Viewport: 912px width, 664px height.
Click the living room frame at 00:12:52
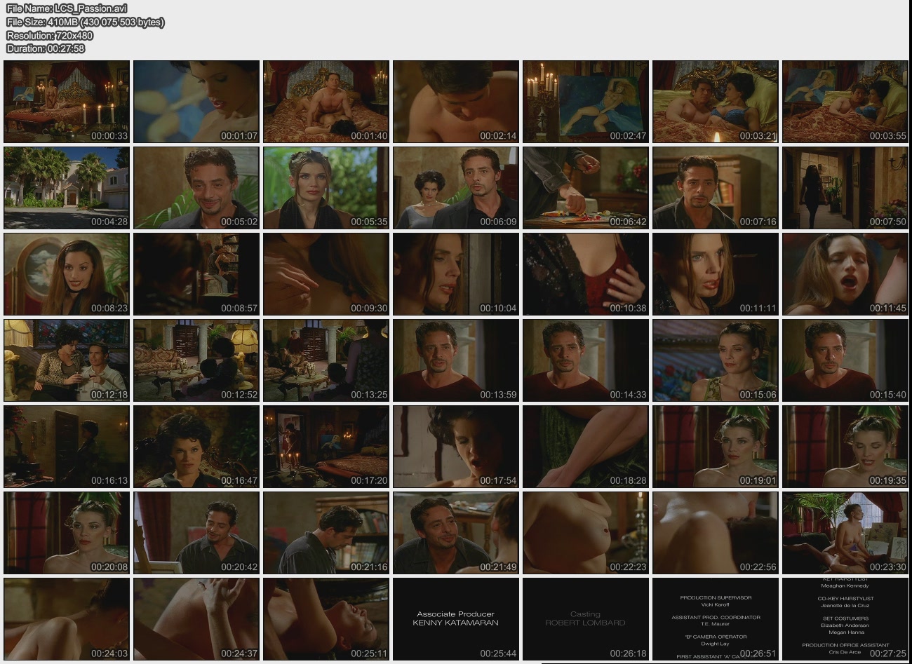coord(196,360)
